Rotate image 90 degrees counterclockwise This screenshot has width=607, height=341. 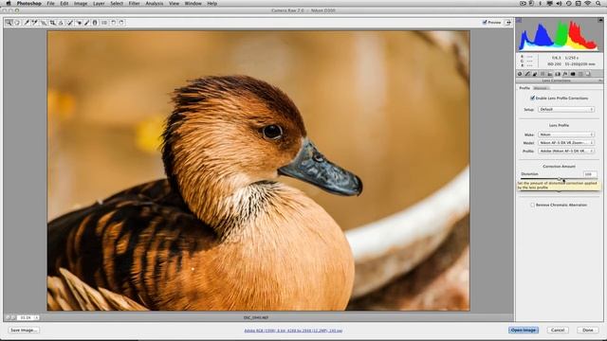[113, 23]
